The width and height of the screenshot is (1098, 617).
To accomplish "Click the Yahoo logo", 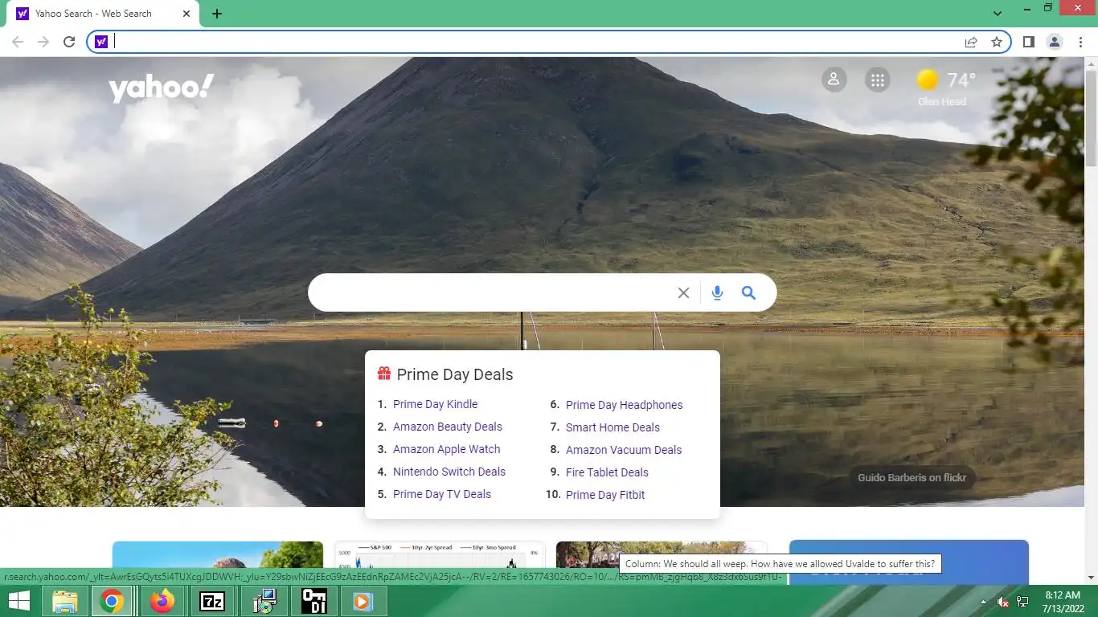I will [x=162, y=88].
